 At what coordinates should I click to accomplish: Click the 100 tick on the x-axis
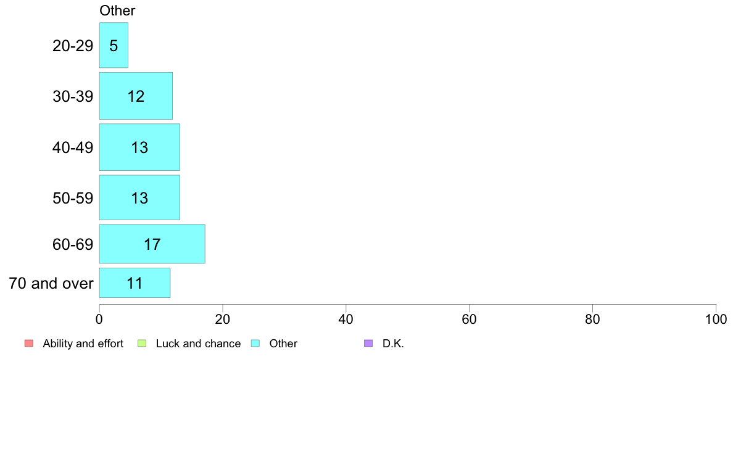click(x=716, y=320)
